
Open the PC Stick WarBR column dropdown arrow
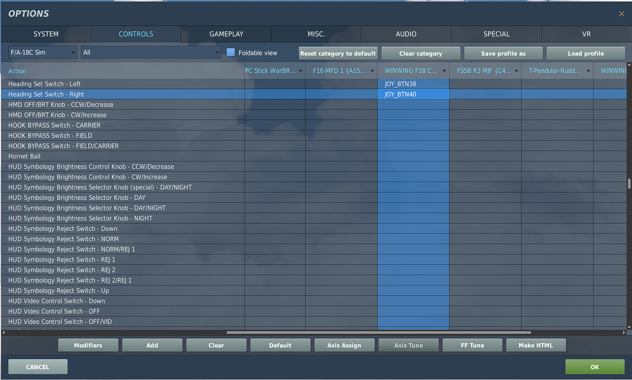click(300, 71)
